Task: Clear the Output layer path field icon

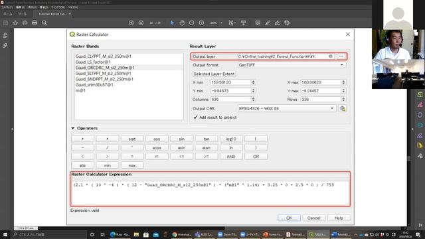Action: pos(331,56)
